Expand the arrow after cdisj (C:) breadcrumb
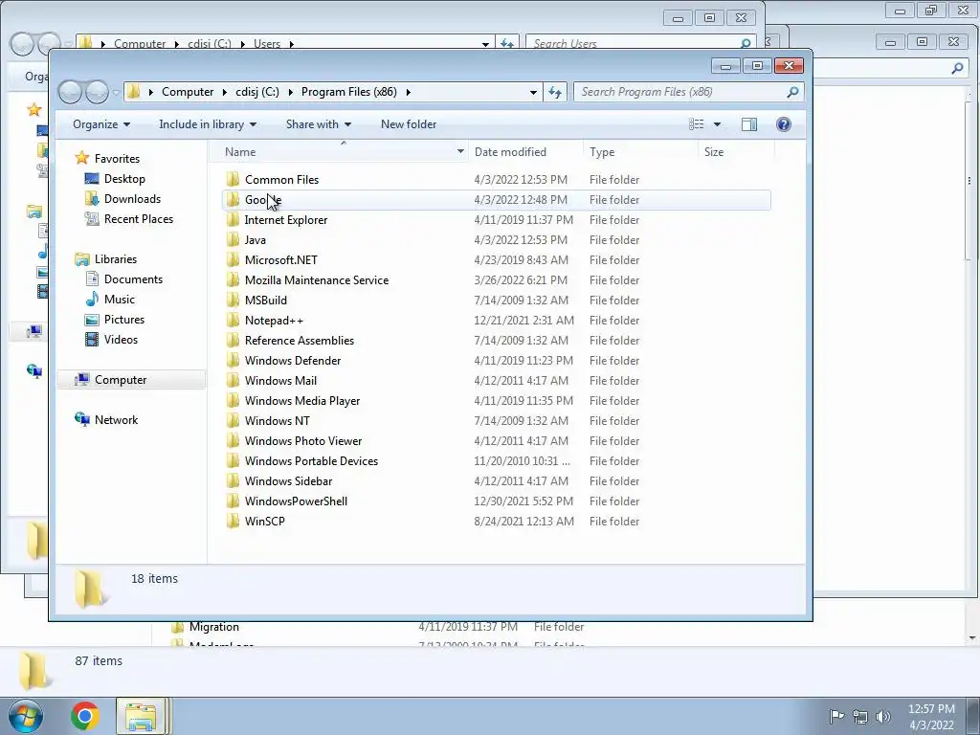This screenshot has height=735, width=980. click(291, 92)
